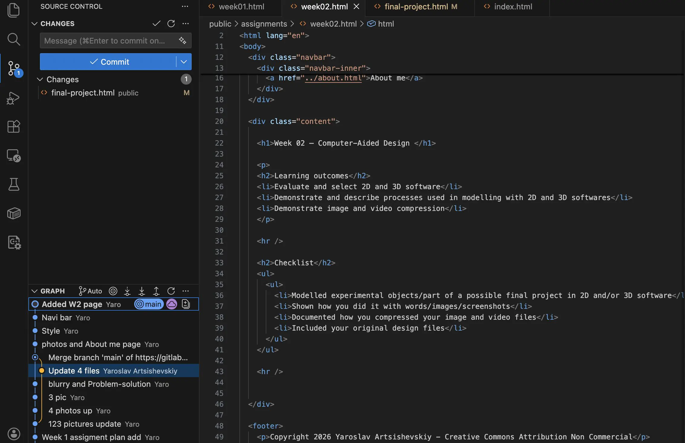Viewport: 685px width, 443px height.
Task: Click the Commit button
Action: (111, 62)
